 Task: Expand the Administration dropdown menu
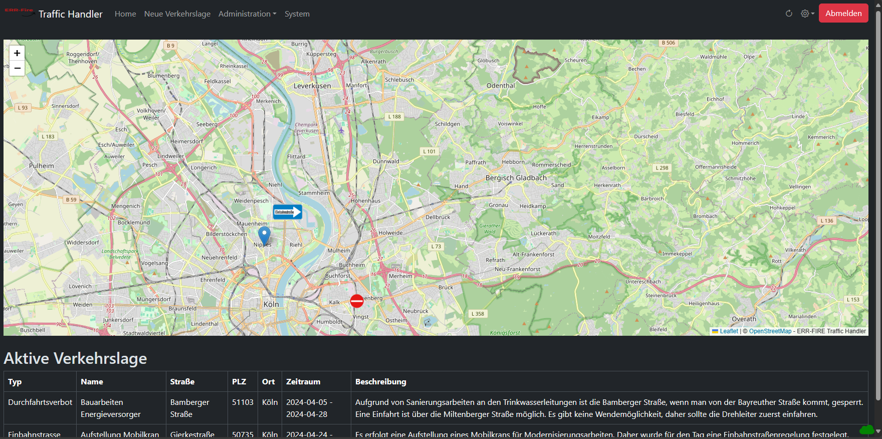pos(247,14)
